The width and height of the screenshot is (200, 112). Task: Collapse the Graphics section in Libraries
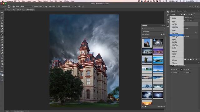pyautogui.click(x=142, y=37)
